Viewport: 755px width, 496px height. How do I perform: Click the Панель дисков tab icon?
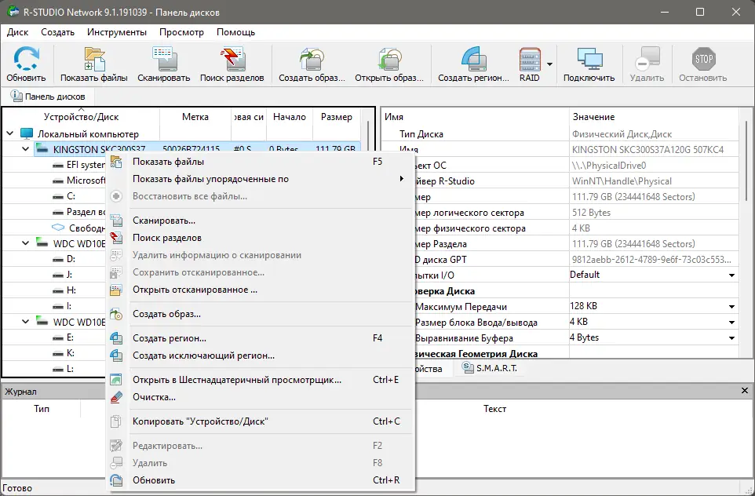(16, 97)
